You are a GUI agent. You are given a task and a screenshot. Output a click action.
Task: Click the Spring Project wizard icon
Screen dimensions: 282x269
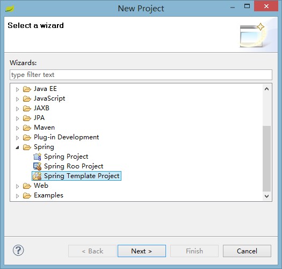coord(38,157)
